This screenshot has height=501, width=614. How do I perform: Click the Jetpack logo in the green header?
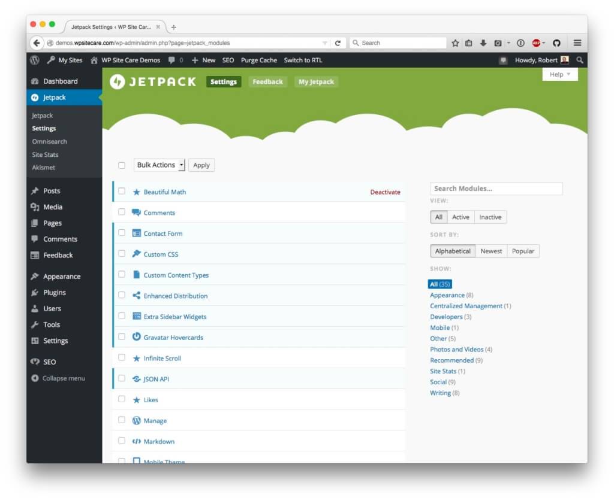153,81
